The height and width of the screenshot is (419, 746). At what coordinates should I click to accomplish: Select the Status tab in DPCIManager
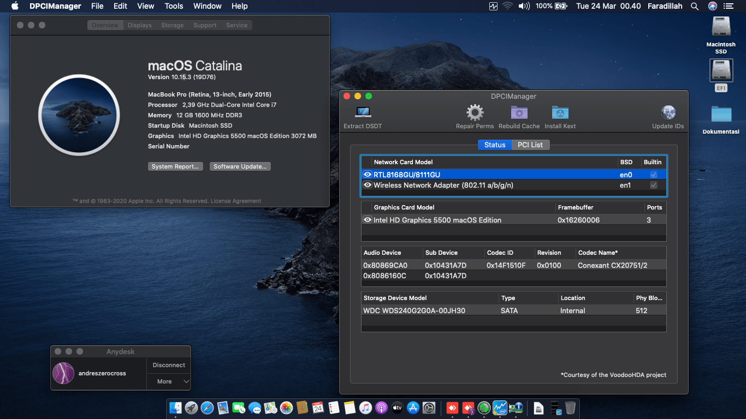point(495,145)
